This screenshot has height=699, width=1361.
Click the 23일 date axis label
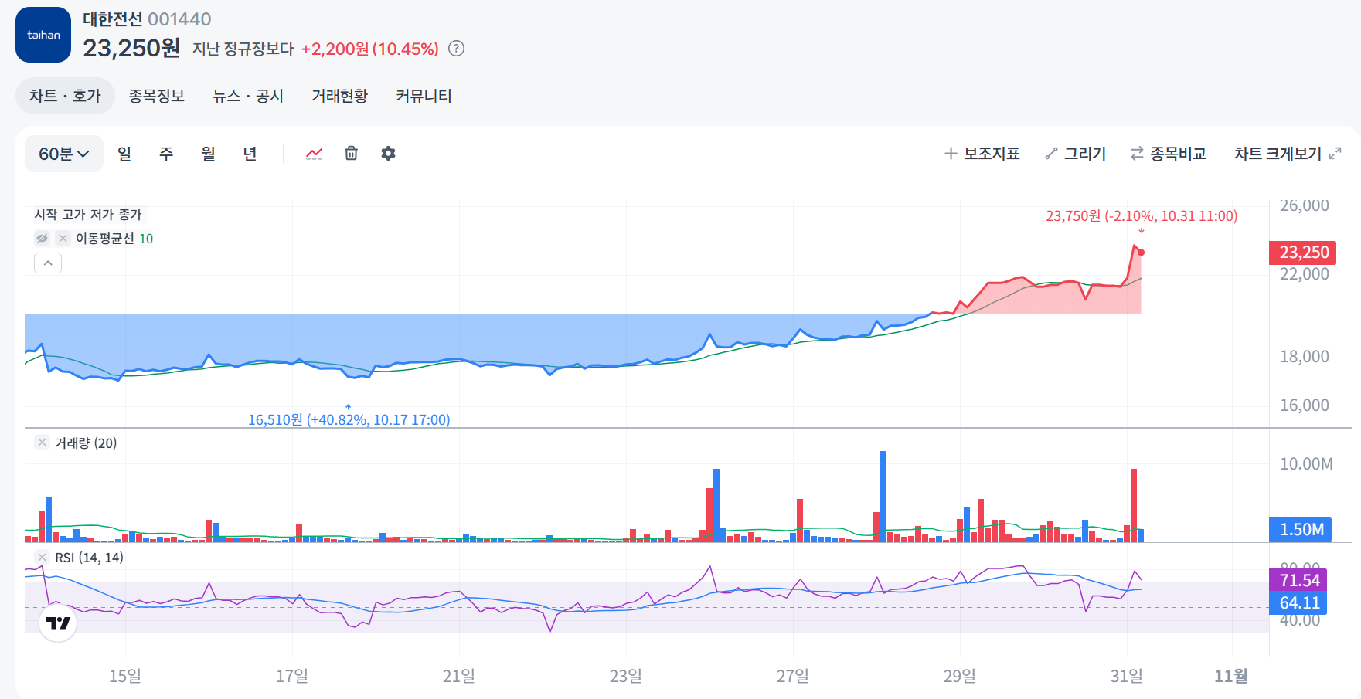tap(626, 676)
